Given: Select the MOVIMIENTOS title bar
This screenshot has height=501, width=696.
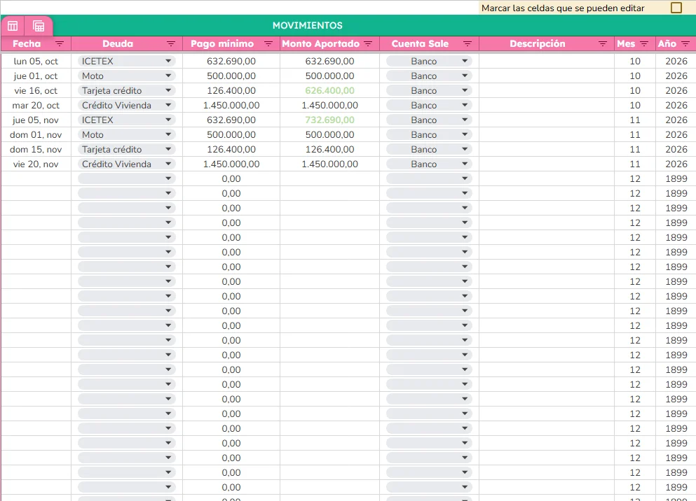Looking at the screenshot, I should (307, 26).
